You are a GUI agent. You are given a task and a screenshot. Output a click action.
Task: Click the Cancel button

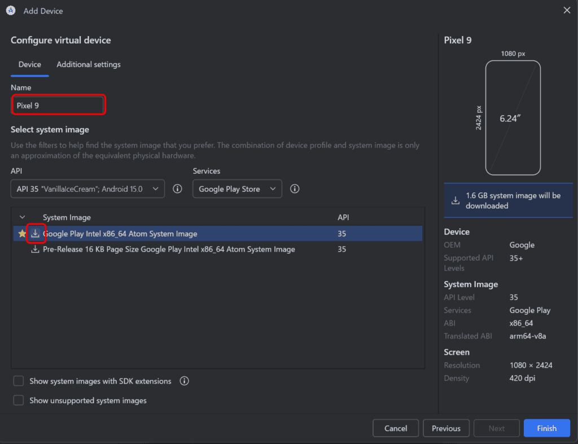click(x=396, y=428)
